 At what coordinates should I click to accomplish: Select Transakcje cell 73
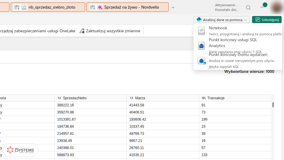pyautogui.click(x=235, y=112)
